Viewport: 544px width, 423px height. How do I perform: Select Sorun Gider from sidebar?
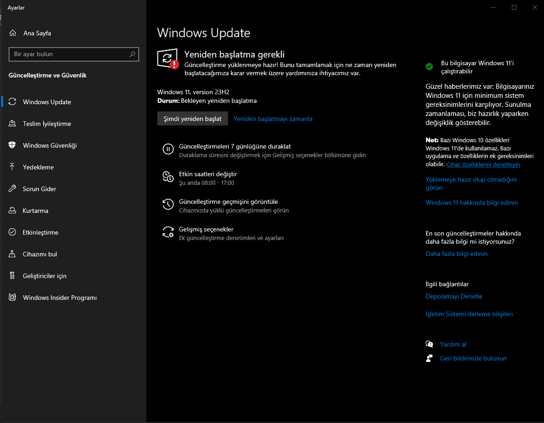(x=73, y=189)
